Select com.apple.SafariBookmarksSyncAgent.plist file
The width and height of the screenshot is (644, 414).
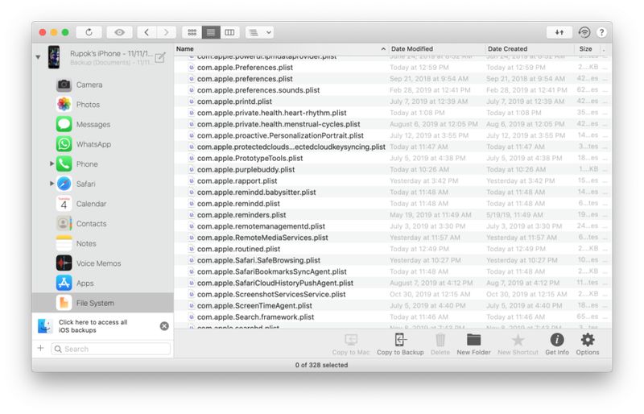point(392,271)
